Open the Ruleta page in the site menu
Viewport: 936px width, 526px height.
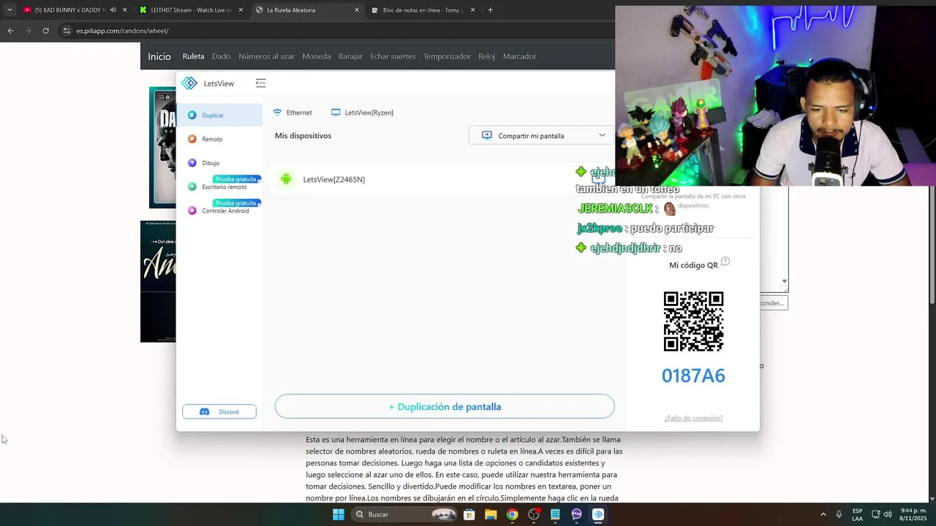(193, 56)
